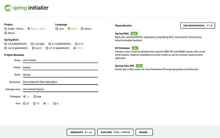Click the SQL badge beside Spring Data JPA

(139, 66)
